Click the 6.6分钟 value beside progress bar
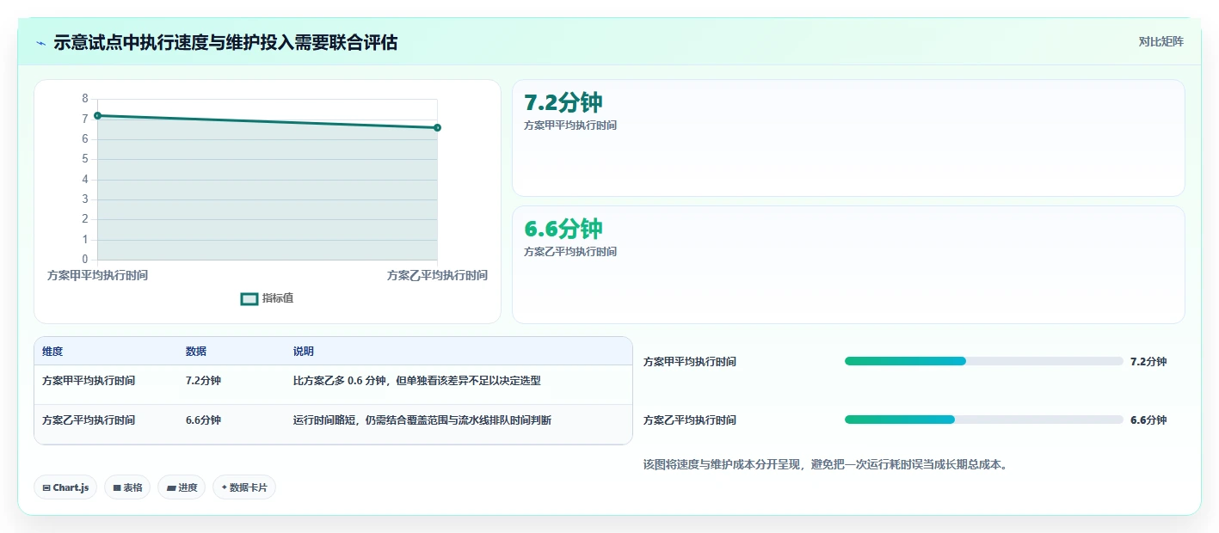Screen dimensions: 1219x533 coord(1148,420)
